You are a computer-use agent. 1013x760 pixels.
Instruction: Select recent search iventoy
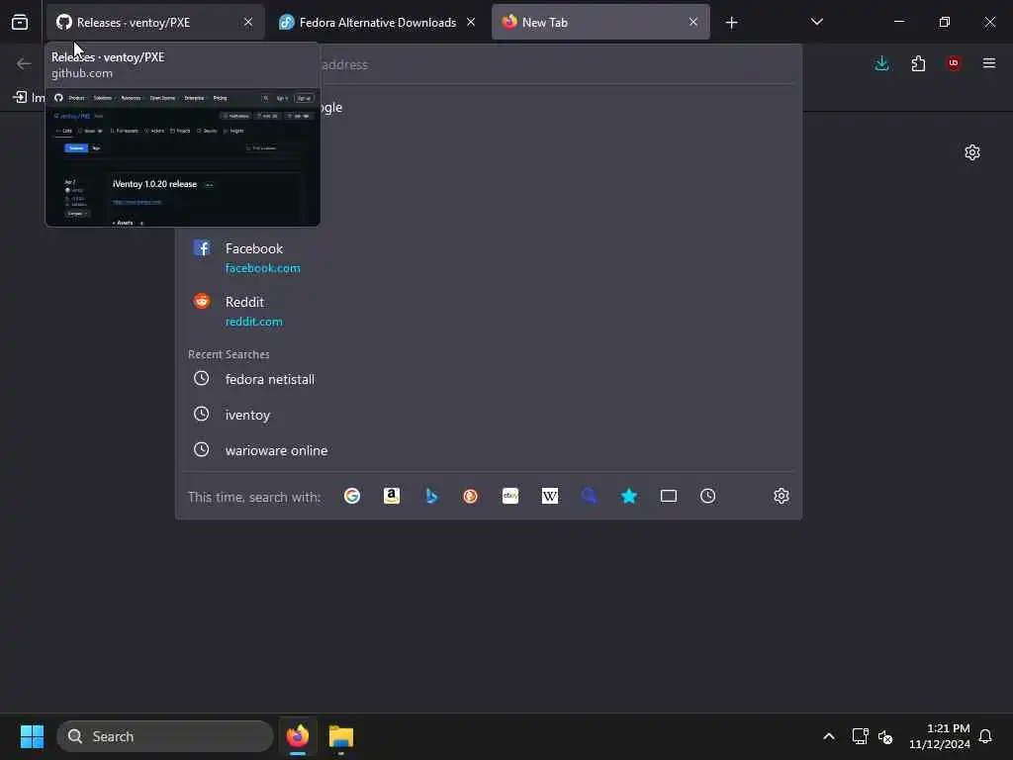click(489, 415)
